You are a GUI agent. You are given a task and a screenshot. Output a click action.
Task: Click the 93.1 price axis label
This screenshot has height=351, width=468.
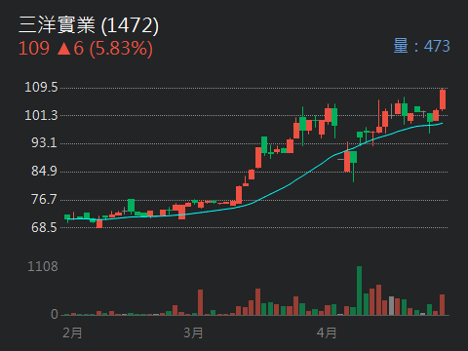[44, 142]
